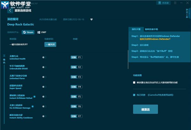191x130 pixels.
Task: Switch to the how to connect phone tab
Action: (x=152, y=29)
